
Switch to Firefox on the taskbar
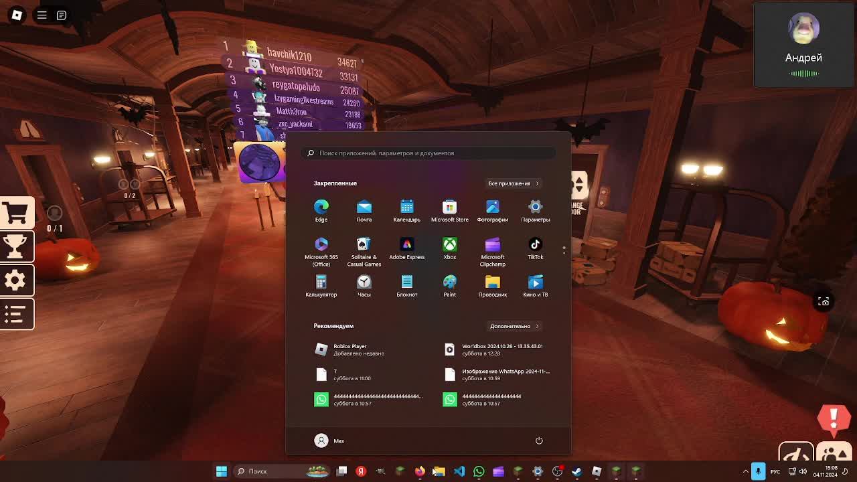coord(420,471)
